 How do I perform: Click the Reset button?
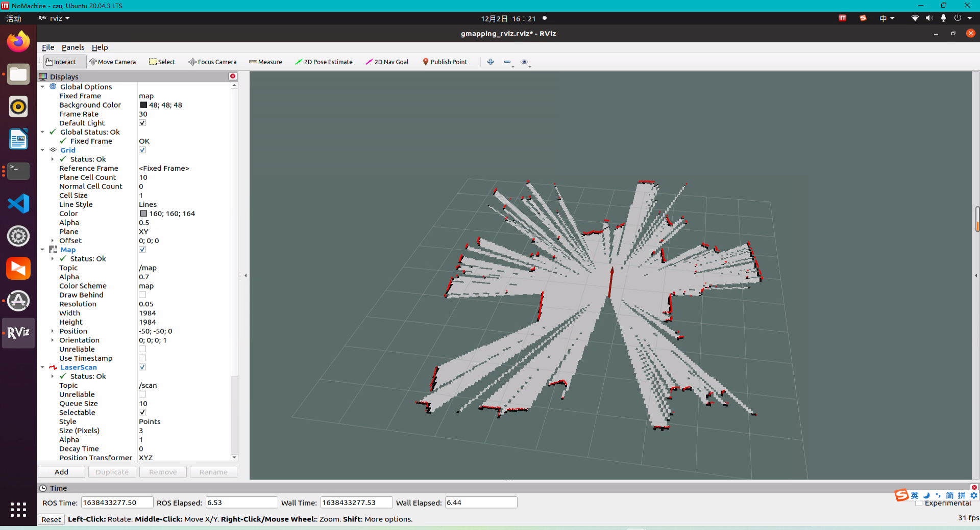[x=51, y=519]
